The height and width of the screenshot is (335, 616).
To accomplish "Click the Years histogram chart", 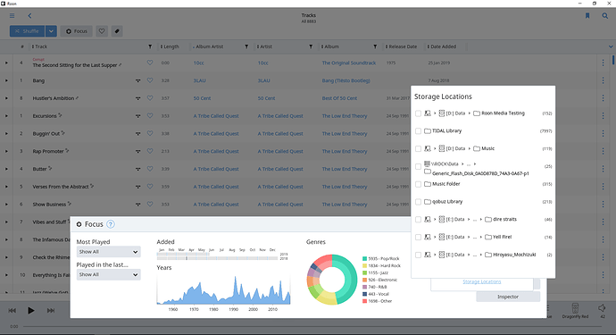I will tap(223, 289).
